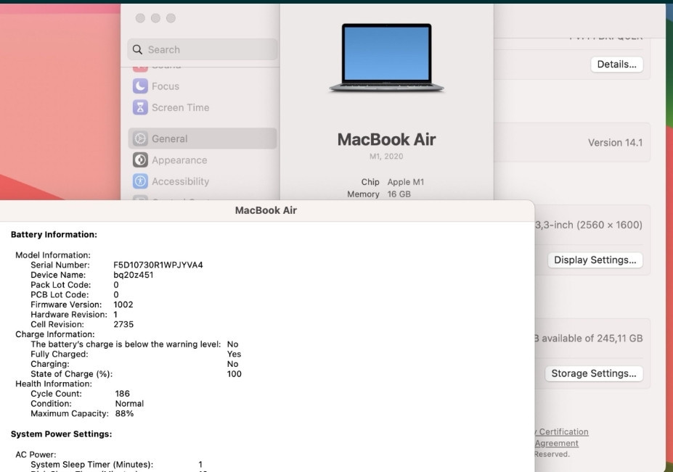Select Accessibility in the settings sidebar
This screenshot has height=472, width=673.
[x=181, y=181]
